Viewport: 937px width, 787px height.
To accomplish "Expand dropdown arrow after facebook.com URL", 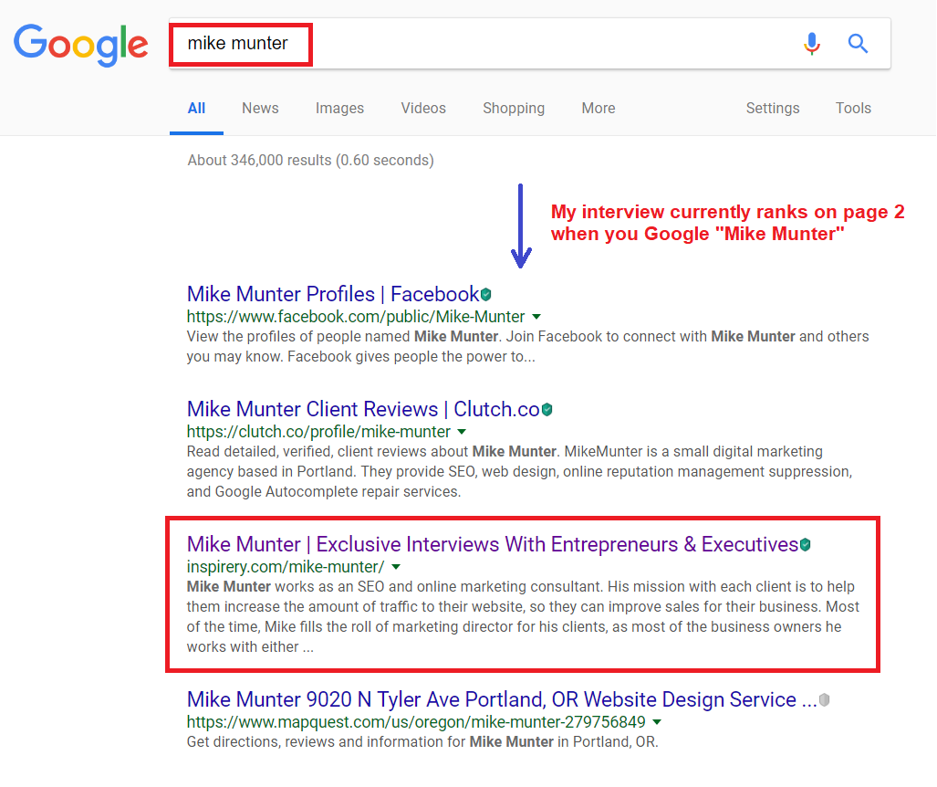I will click(536, 317).
